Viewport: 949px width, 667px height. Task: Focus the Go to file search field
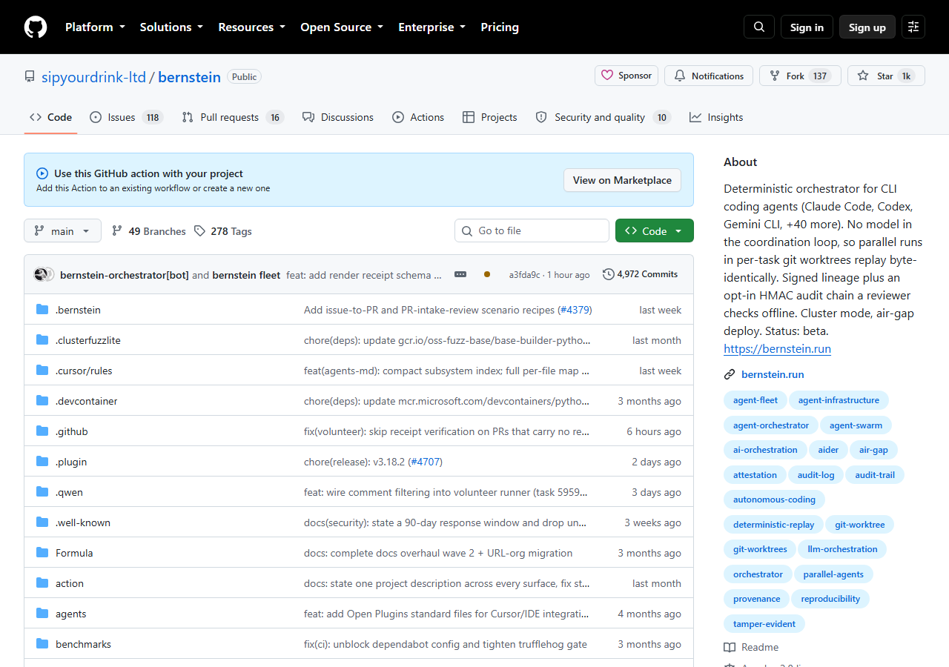point(532,230)
